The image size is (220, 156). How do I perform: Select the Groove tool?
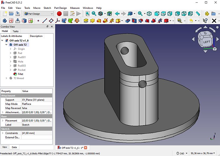coord(141,21)
